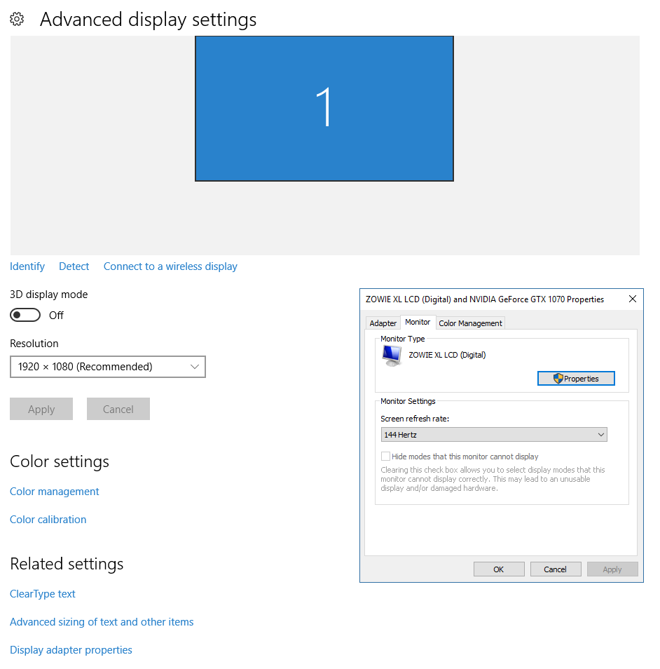660x669 pixels.
Task: Click Apply under Resolution
Action: 41,409
